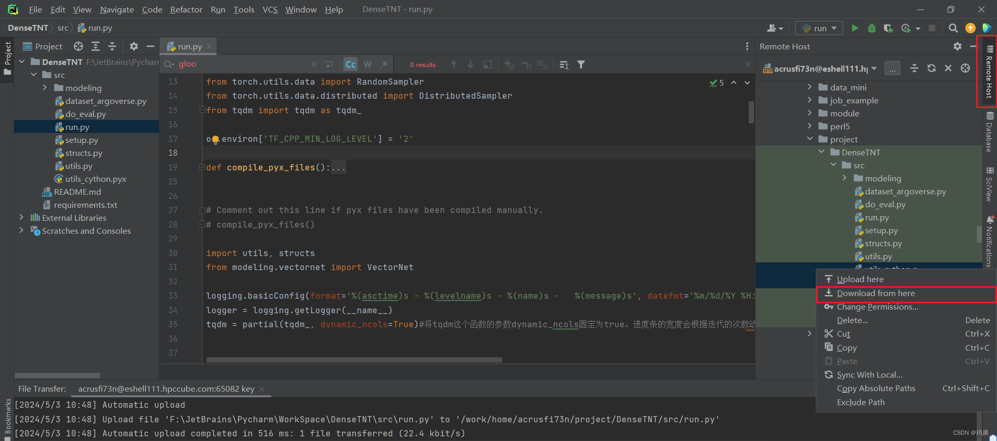Image resolution: width=997 pixels, height=441 pixels.
Task: Select Change Permissions in context menu
Action: (x=906, y=307)
